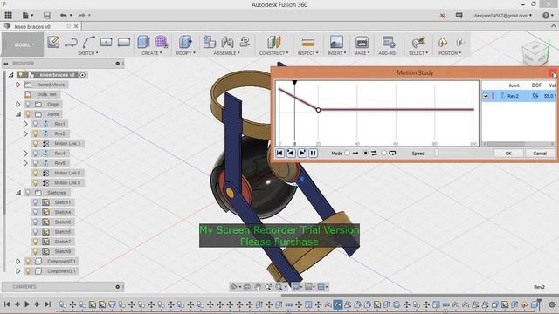Open the CREATE menu
The height and width of the screenshot is (314, 559).
point(152,53)
